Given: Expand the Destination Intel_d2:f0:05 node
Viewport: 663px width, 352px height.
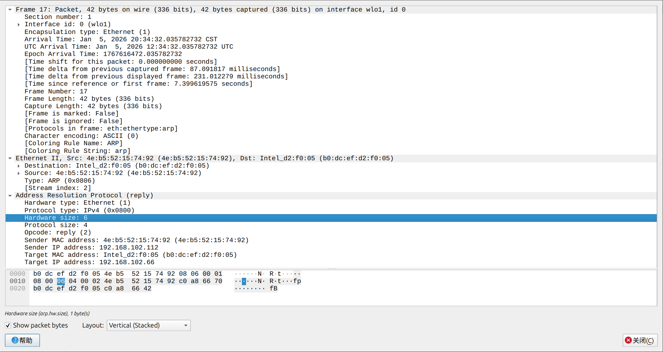Looking at the screenshot, I should coord(19,166).
